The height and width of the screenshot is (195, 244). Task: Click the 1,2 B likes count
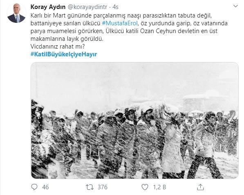pyautogui.click(x=159, y=187)
